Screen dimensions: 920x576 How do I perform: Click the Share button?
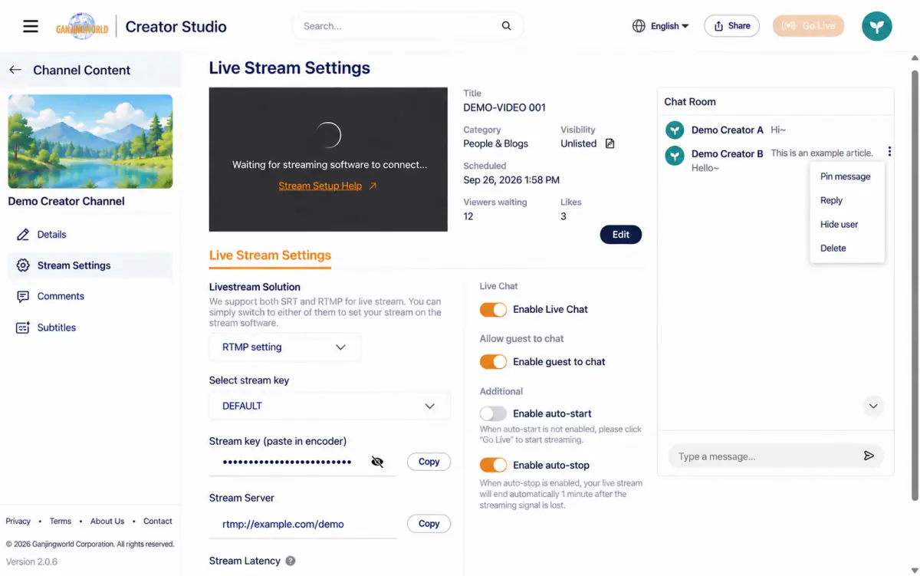click(731, 26)
